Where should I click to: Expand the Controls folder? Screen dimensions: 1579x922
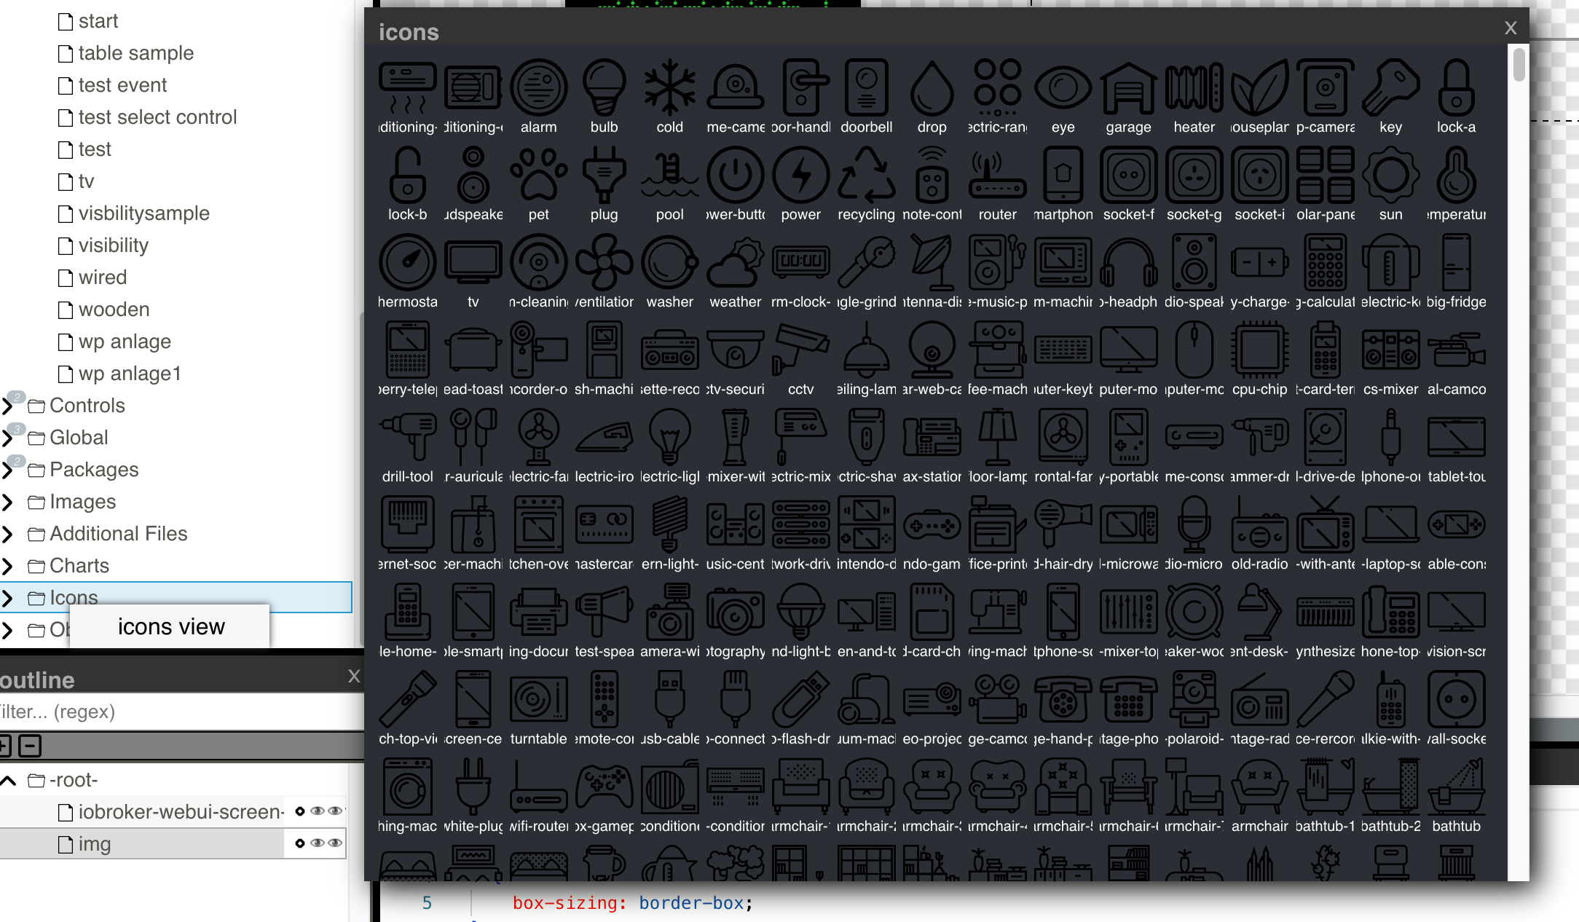(x=8, y=406)
